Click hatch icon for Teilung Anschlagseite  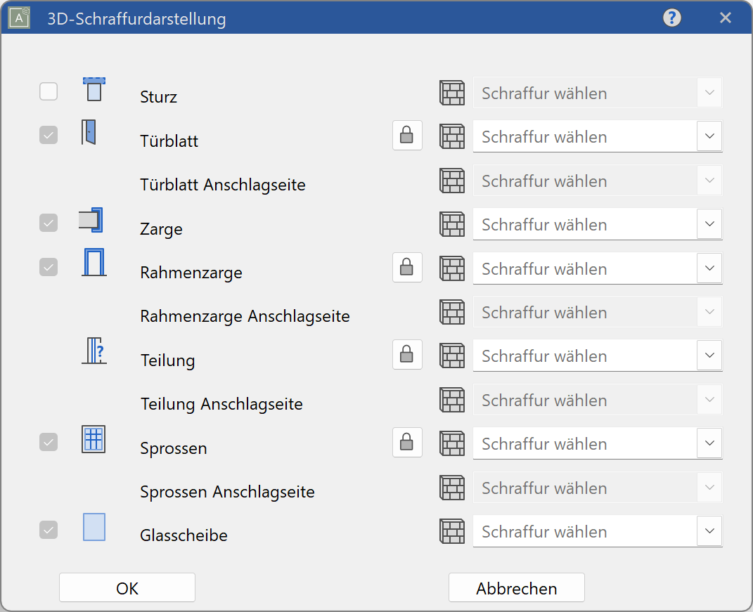(452, 400)
